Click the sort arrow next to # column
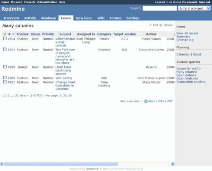The height and width of the screenshot is (171, 212). coord(13,34)
